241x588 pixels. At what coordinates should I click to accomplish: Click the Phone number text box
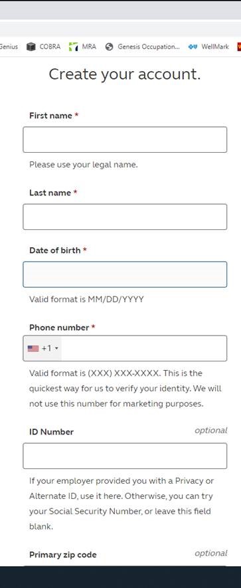[144, 348]
